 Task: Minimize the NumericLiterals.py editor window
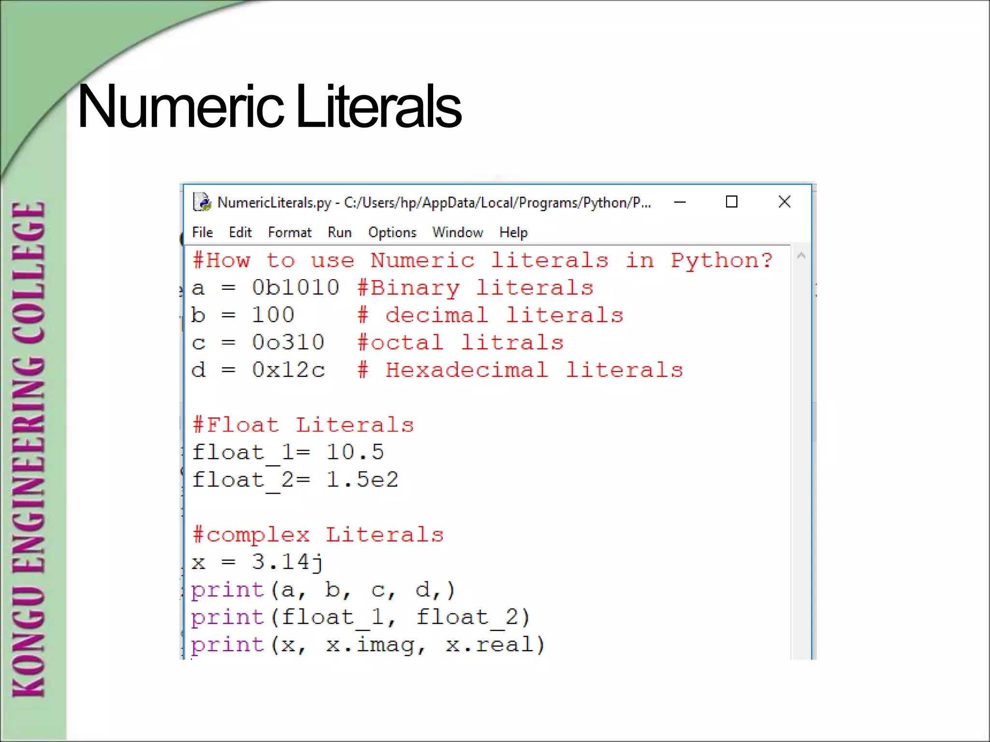click(x=680, y=202)
